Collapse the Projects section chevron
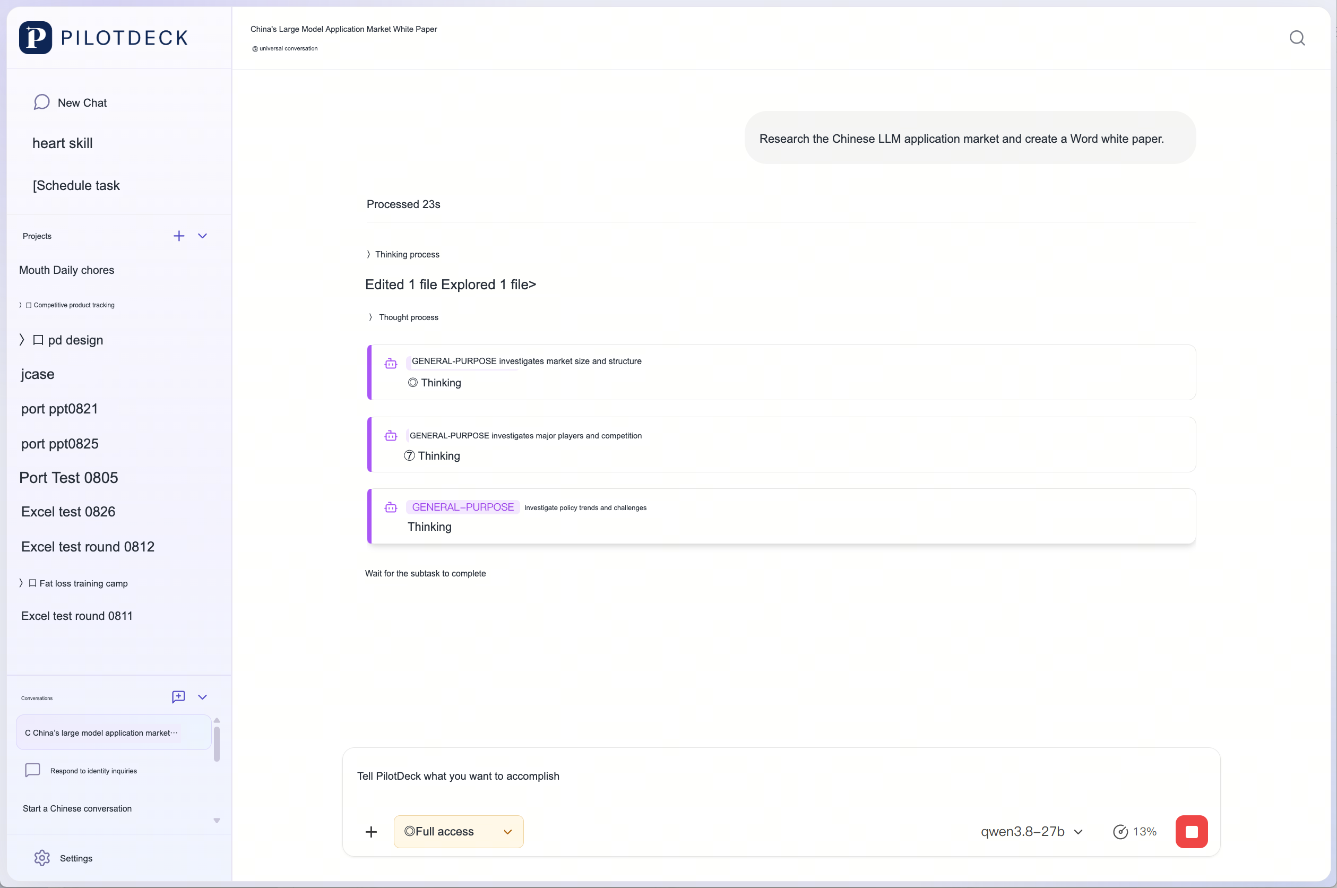This screenshot has width=1337, height=888. (202, 236)
